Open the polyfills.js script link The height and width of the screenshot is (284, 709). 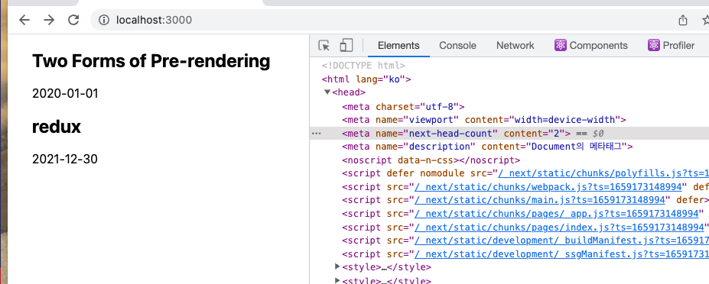pyautogui.click(x=603, y=173)
